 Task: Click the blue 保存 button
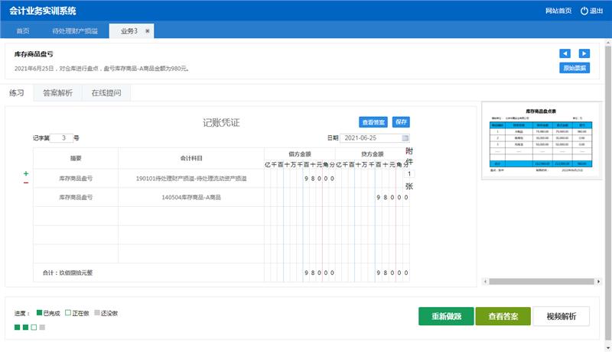tap(401, 122)
